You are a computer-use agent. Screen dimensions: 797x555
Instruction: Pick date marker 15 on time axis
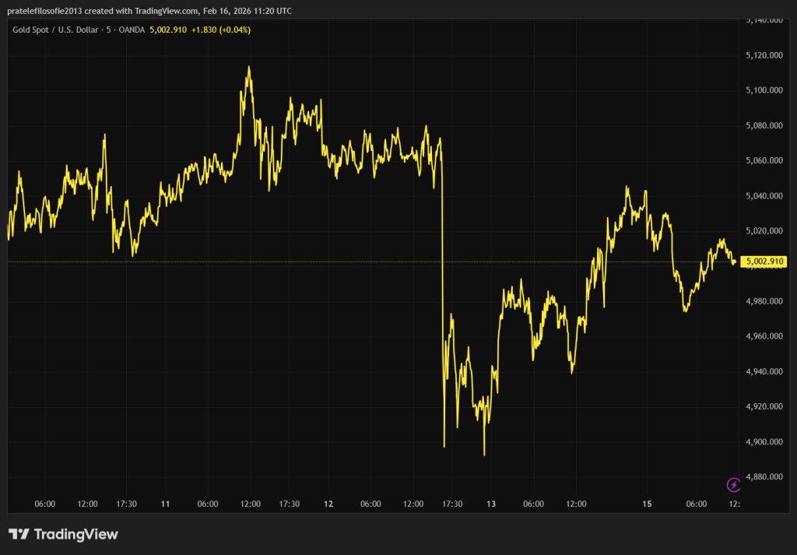pos(647,504)
